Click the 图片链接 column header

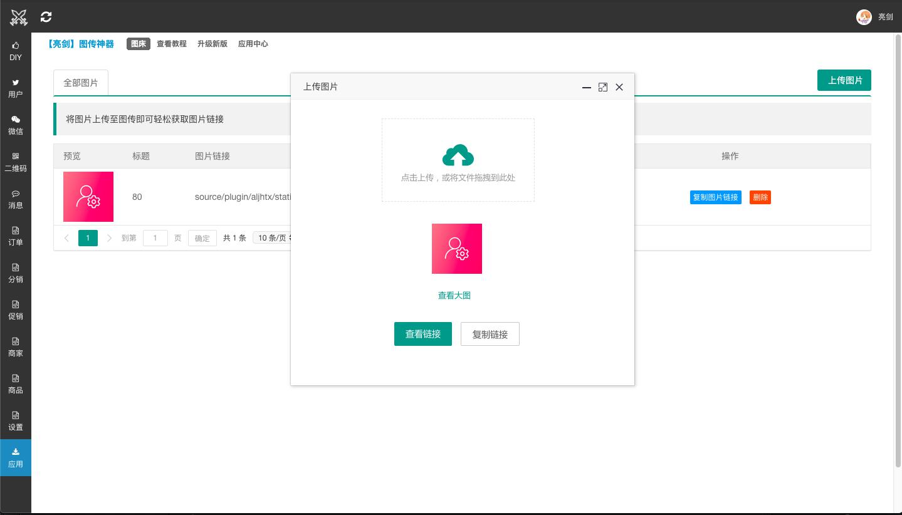(x=212, y=156)
